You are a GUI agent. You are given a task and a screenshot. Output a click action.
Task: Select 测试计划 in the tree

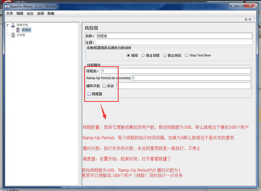coord(22,25)
